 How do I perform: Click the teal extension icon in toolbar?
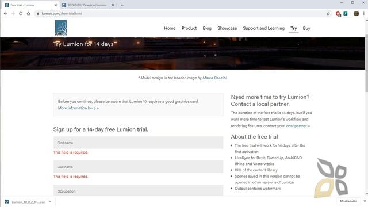click(x=346, y=14)
